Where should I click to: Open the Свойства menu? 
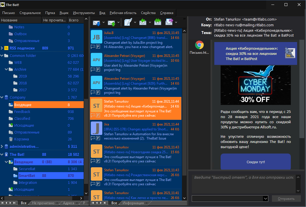[148, 13]
